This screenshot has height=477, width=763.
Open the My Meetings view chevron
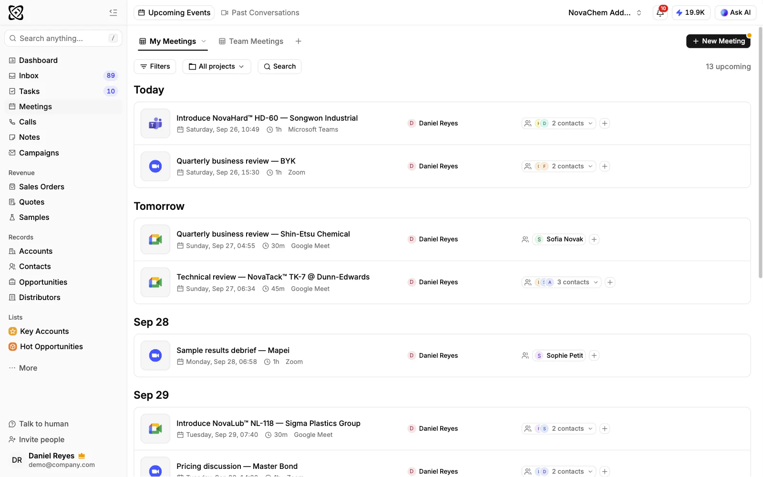click(x=204, y=41)
